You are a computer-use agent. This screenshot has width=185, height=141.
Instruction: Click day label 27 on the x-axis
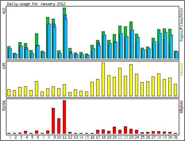153,137
